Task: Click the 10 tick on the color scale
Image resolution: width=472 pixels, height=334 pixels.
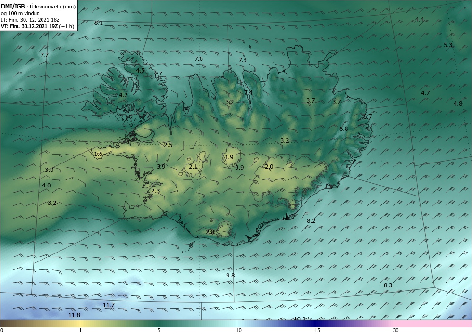Action: 238,331
